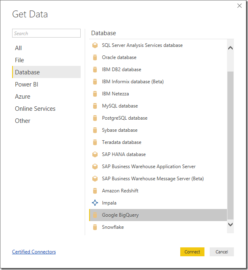Select PostgreSQL database from the list
This screenshot has height=270, width=248.
pos(158,118)
